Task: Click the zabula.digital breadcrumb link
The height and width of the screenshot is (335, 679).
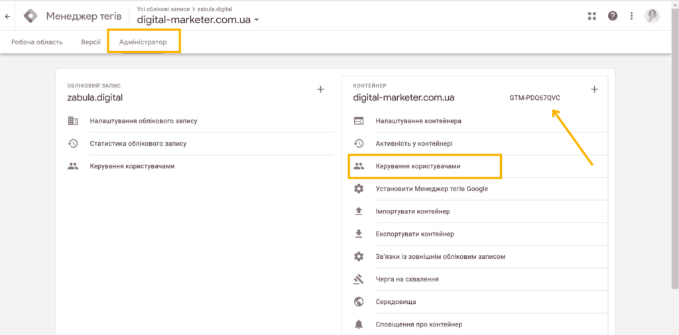Action: click(x=214, y=9)
